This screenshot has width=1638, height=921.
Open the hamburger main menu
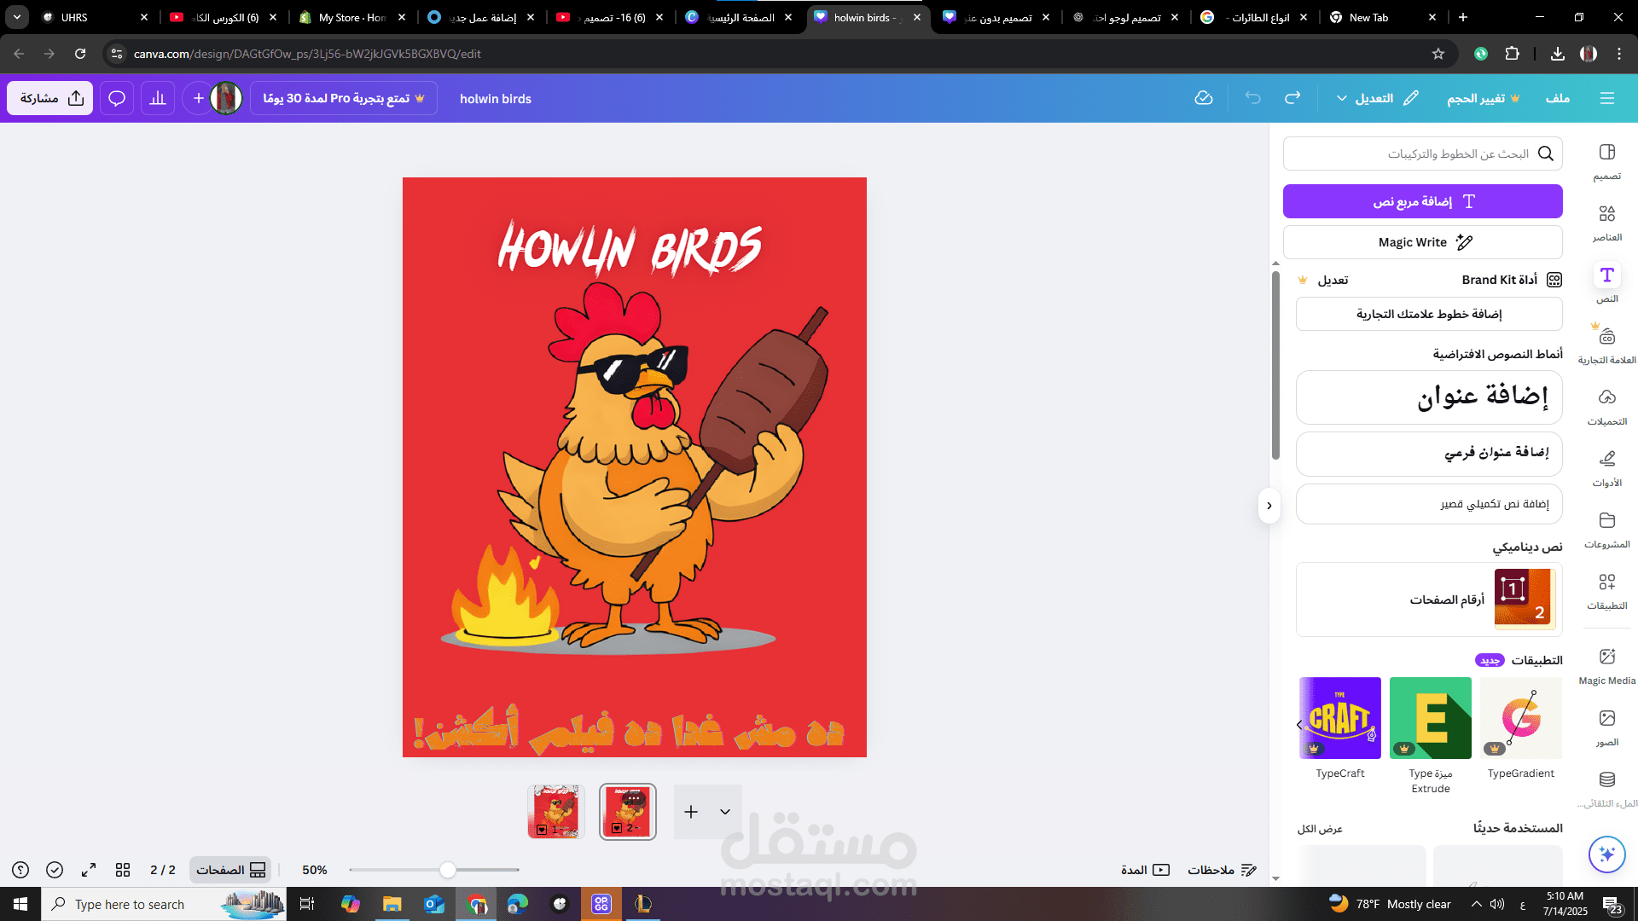[1607, 99]
